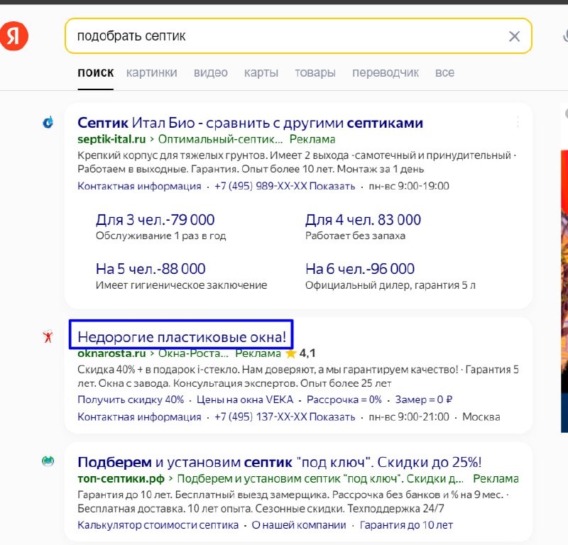Click the septik-ital.ru favicon icon
The width and height of the screenshot is (568, 545).
coord(47,123)
